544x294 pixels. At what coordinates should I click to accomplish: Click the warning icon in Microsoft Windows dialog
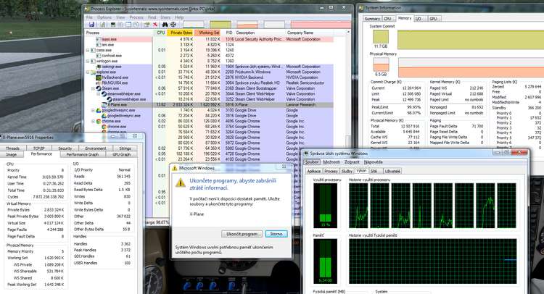click(180, 182)
